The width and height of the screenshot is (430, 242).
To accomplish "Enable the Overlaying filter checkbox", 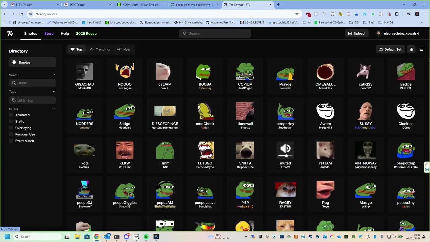I will (11, 128).
